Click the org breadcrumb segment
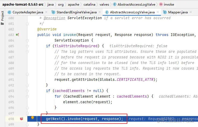 61,5
